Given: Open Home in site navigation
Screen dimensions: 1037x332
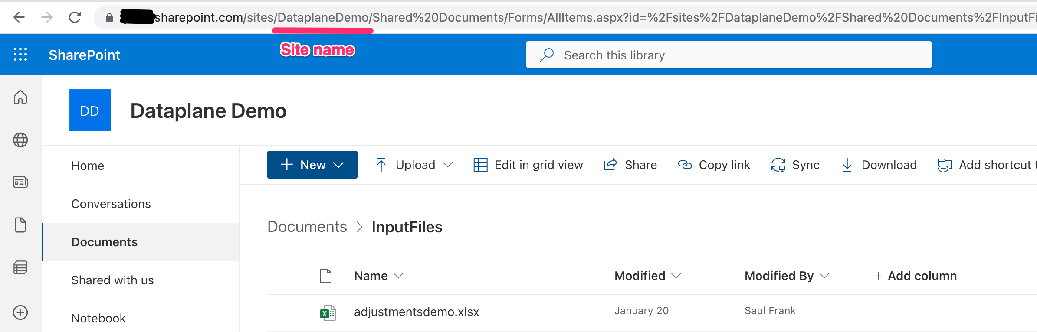Looking at the screenshot, I should (88, 166).
